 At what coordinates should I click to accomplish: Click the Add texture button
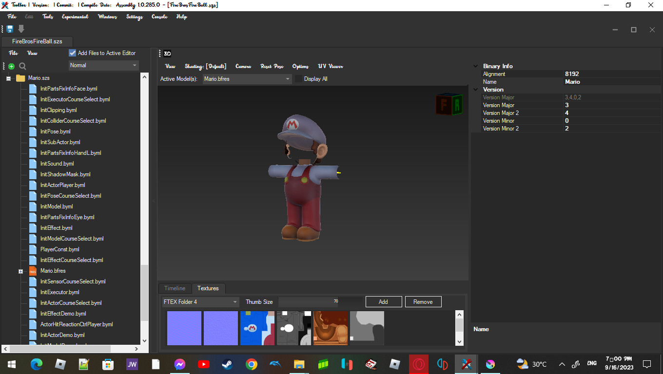coord(384,302)
